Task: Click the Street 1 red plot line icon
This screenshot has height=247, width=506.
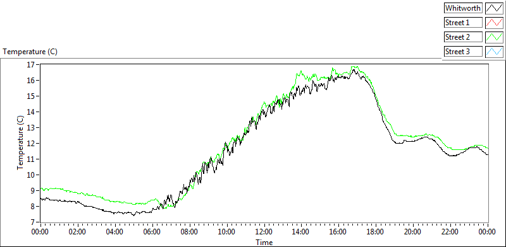Action: point(494,23)
